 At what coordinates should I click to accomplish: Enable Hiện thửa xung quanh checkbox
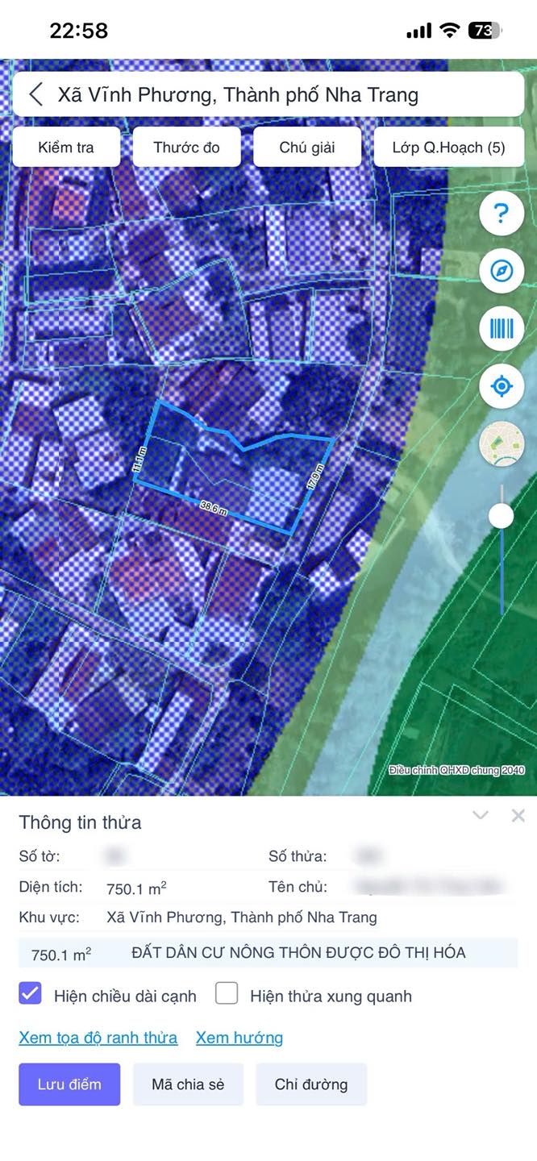click(x=227, y=993)
